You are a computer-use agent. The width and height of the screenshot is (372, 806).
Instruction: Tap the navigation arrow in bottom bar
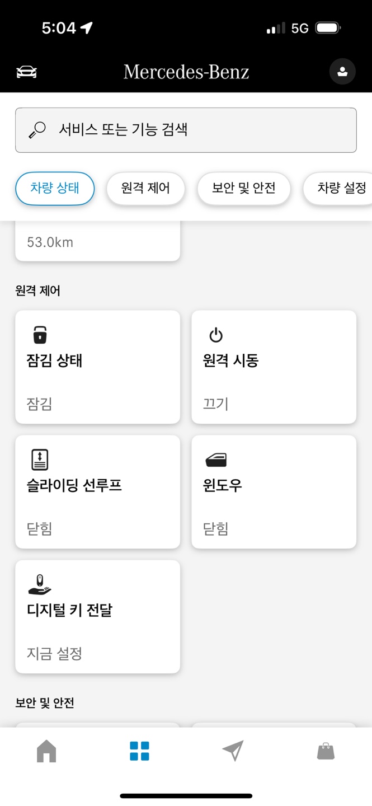tap(232, 752)
